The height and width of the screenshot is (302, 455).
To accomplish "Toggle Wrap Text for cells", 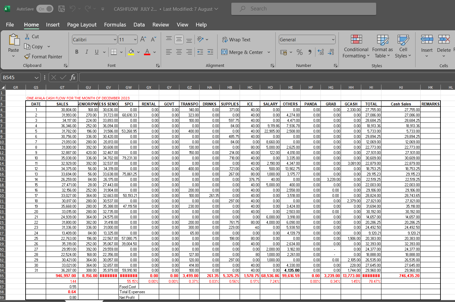I will [236, 39].
